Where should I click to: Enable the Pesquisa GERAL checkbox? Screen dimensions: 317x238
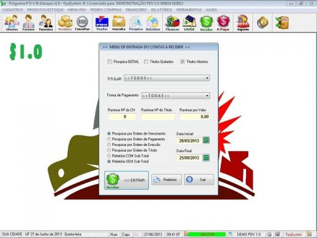(x=110, y=62)
